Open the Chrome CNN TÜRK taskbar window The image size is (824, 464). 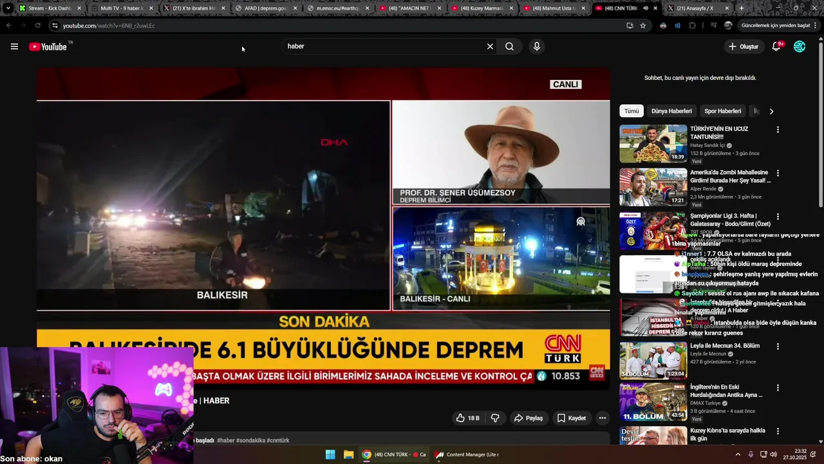[x=394, y=454]
